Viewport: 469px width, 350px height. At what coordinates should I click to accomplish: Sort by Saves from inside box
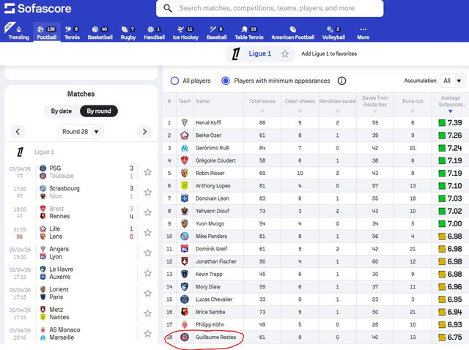375,104
